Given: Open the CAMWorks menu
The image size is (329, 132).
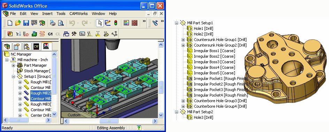Looking at the screenshot, I should tap(78, 14).
